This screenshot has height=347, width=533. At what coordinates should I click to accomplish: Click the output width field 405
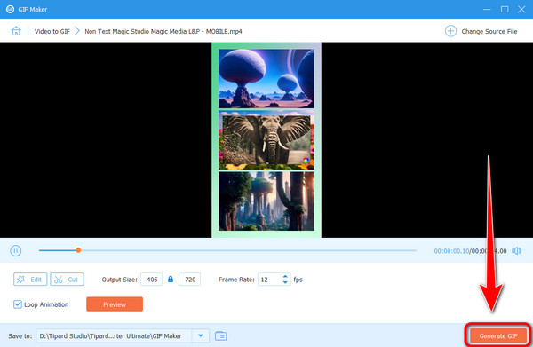pos(152,280)
